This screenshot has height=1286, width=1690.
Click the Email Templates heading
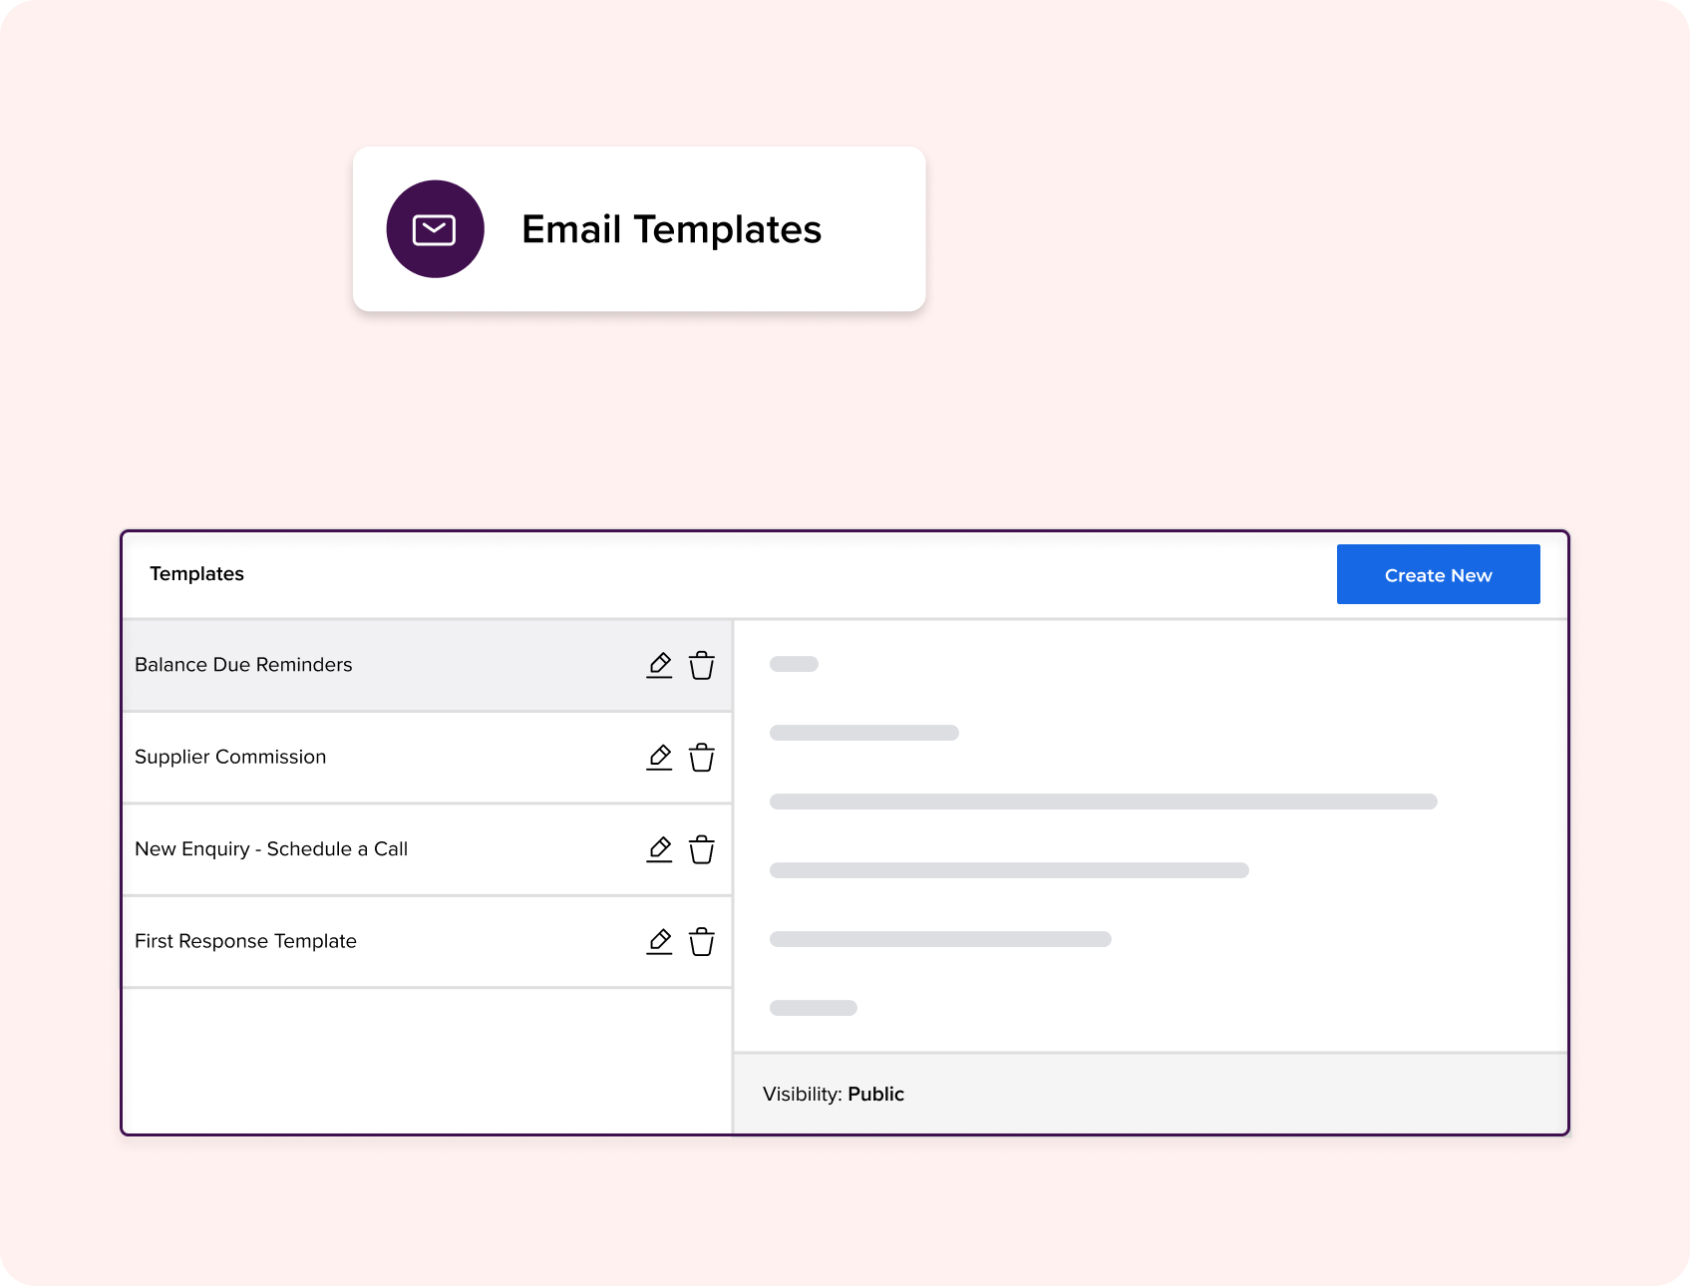671,230
